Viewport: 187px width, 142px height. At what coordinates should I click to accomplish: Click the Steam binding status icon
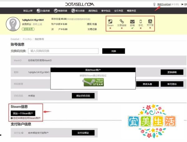(110, 22)
